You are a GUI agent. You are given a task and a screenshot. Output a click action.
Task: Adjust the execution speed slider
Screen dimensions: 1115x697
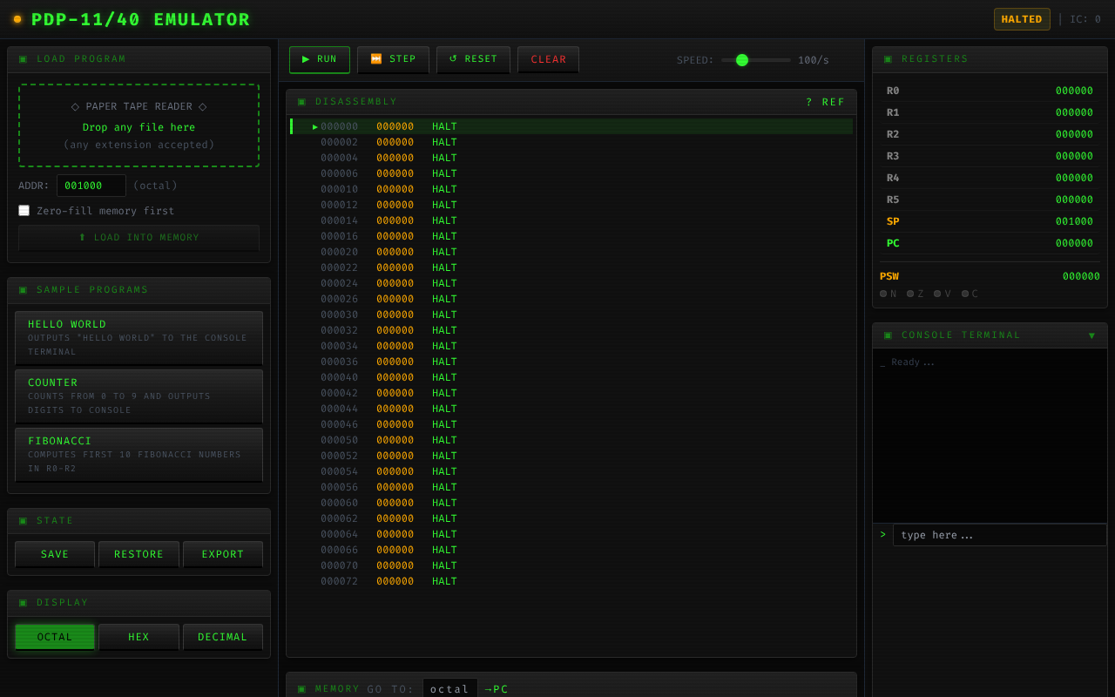pyautogui.click(x=756, y=60)
